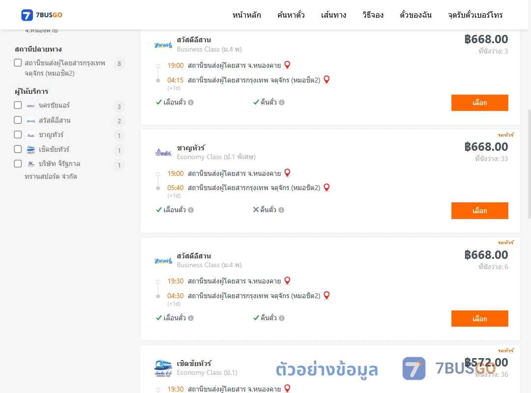The width and height of the screenshot is (531, 393).
Task: Click เลื่อนตั๋ว info icon on the 04:15 arrival trip
Action: (191, 102)
